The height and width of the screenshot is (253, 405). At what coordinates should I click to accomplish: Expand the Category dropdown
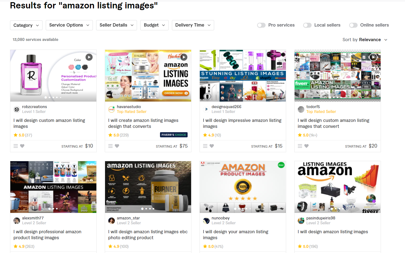tap(26, 25)
